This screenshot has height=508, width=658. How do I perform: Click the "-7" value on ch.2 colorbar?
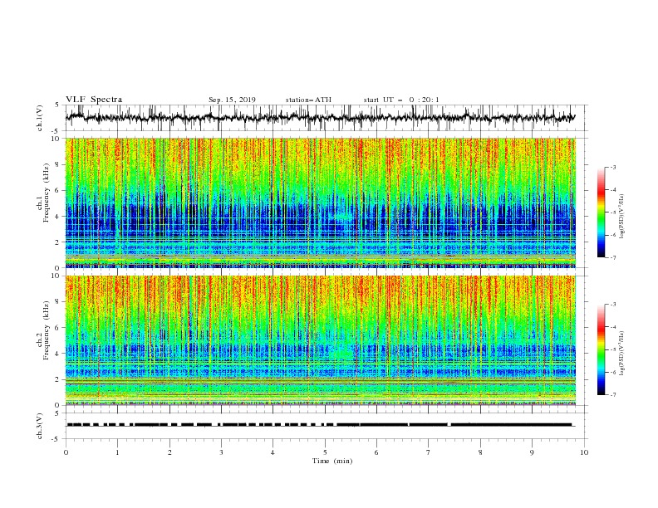(613, 394)
